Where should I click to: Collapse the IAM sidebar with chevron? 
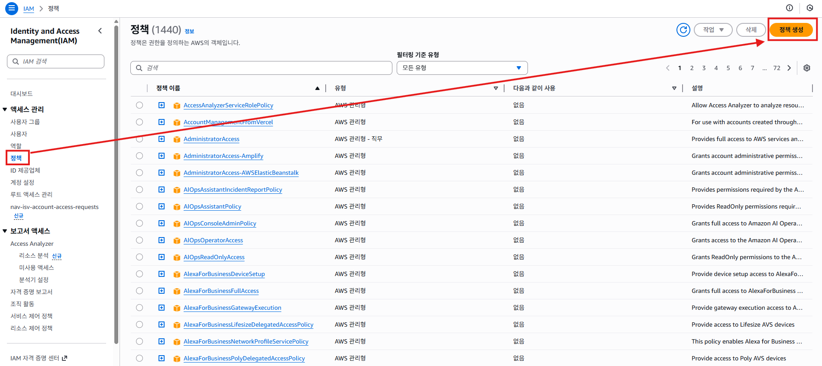pos(100,31)
